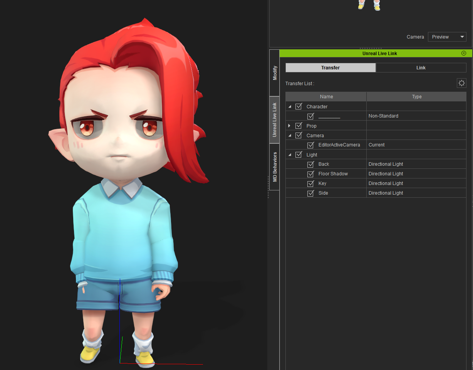
Task: Click the Type column header
Action: tap(416, 97)
